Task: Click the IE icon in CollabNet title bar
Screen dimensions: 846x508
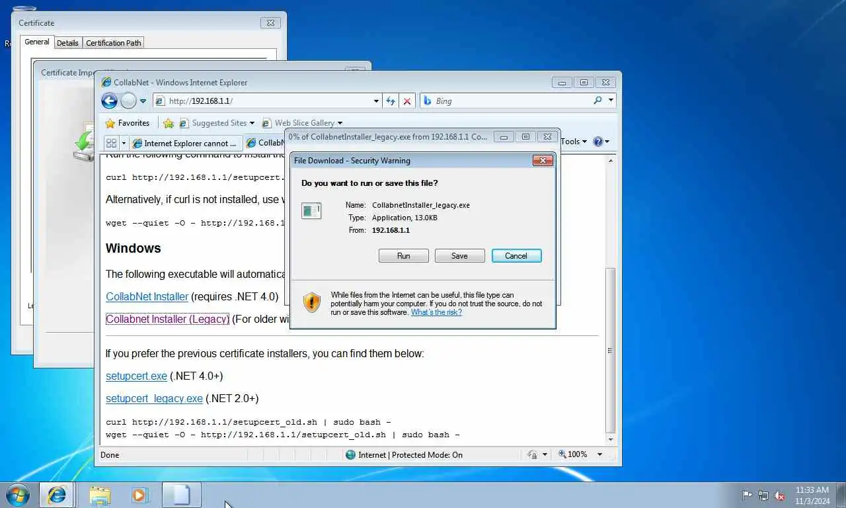Action: coord(106,83)
